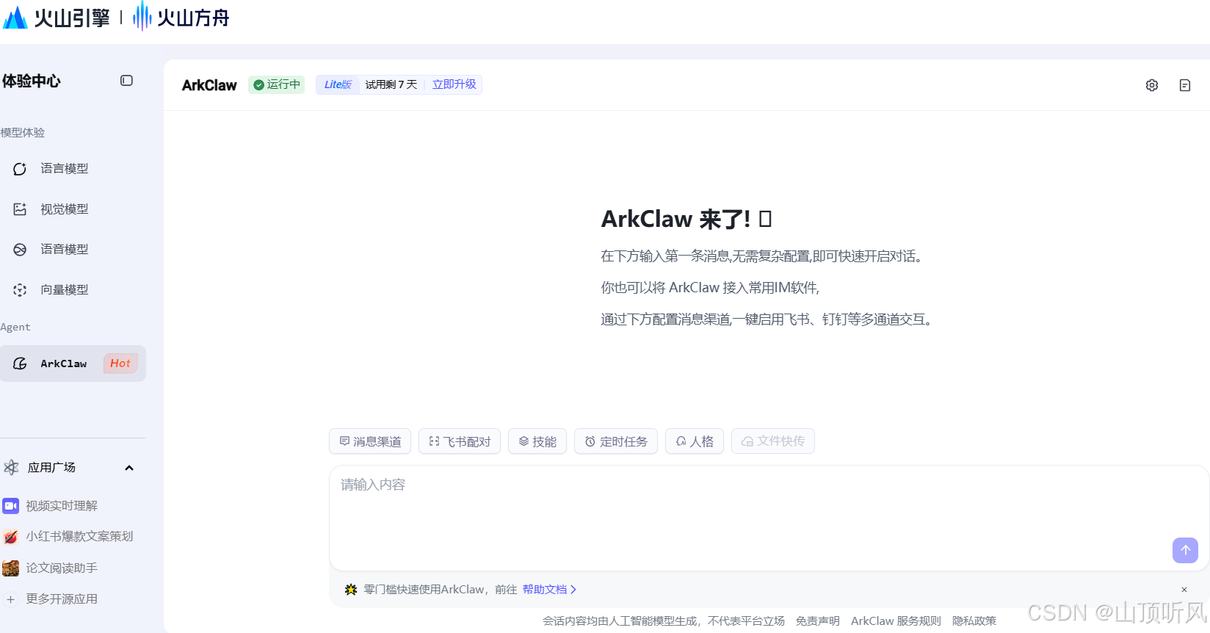Open 小红书爆款文案策划 app

coord(79,537)
